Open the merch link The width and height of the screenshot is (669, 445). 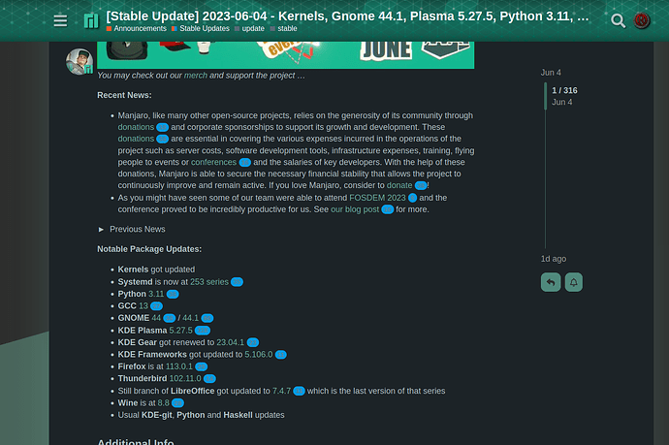tap(195, 76)
